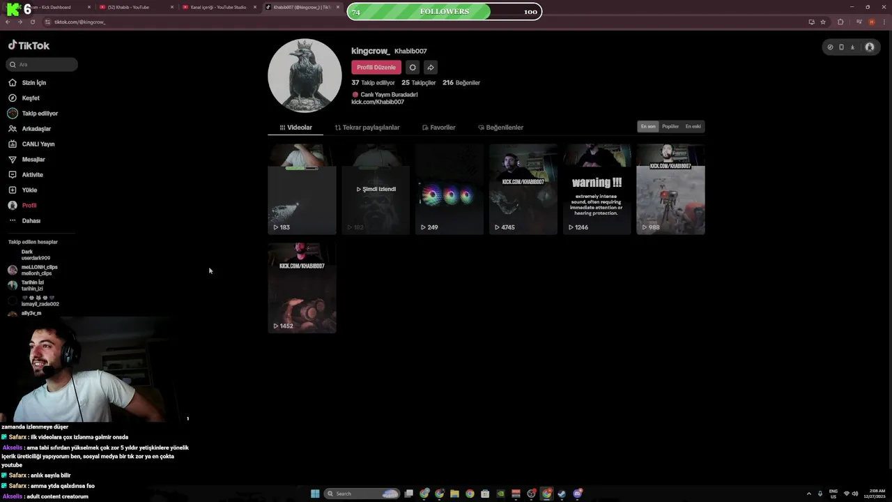The height and width of the screenshot is (502, 892).
Task: Click the kingcrow_ profile avatar picture
Action: point(305,75)
